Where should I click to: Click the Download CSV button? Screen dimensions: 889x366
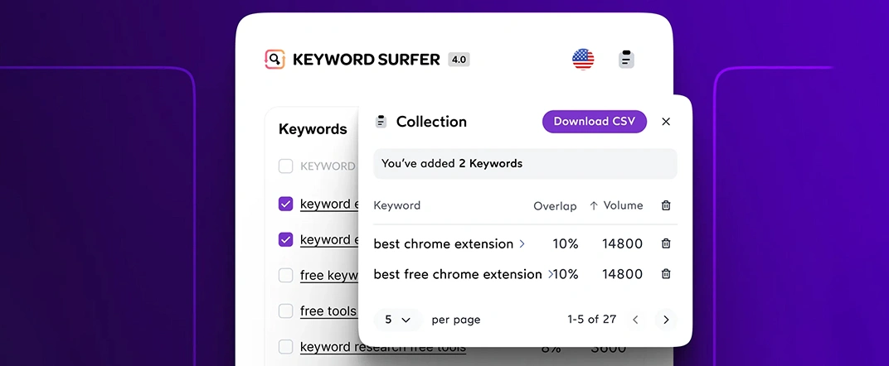[594, 122]
